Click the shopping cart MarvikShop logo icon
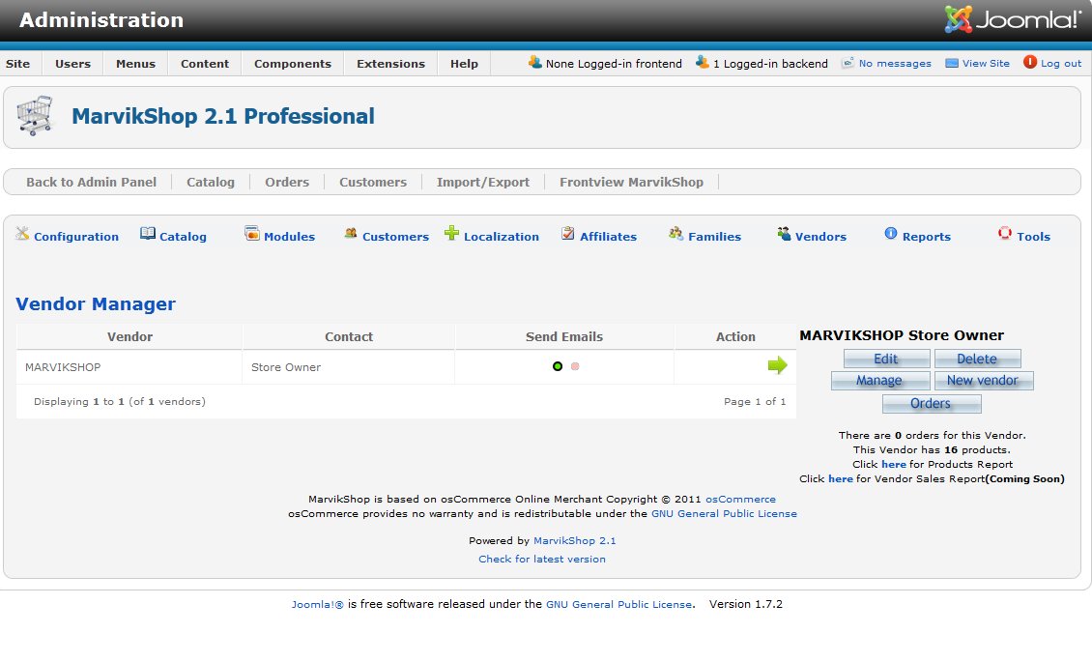The height and width of the screenshot is (662, 1092). [35, 116]
